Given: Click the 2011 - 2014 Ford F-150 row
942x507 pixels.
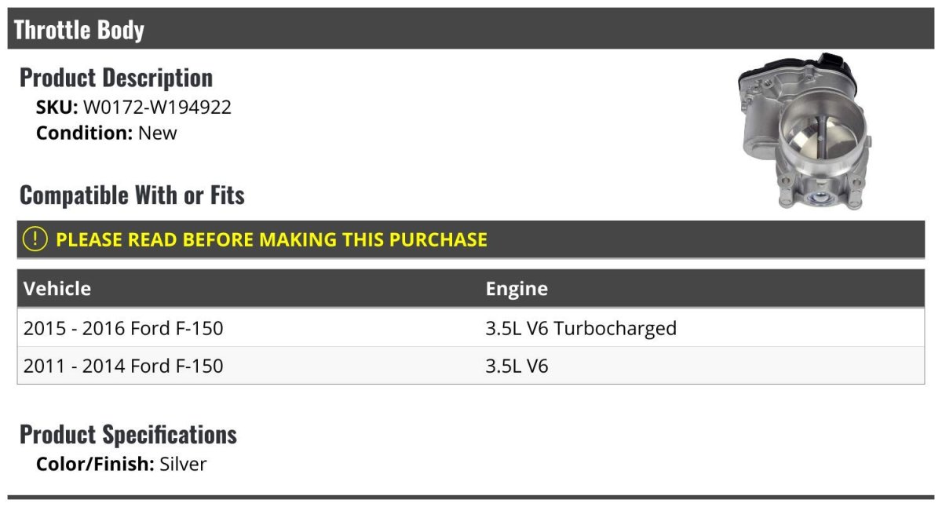Looking at the screenshot, I should [123, 366].
